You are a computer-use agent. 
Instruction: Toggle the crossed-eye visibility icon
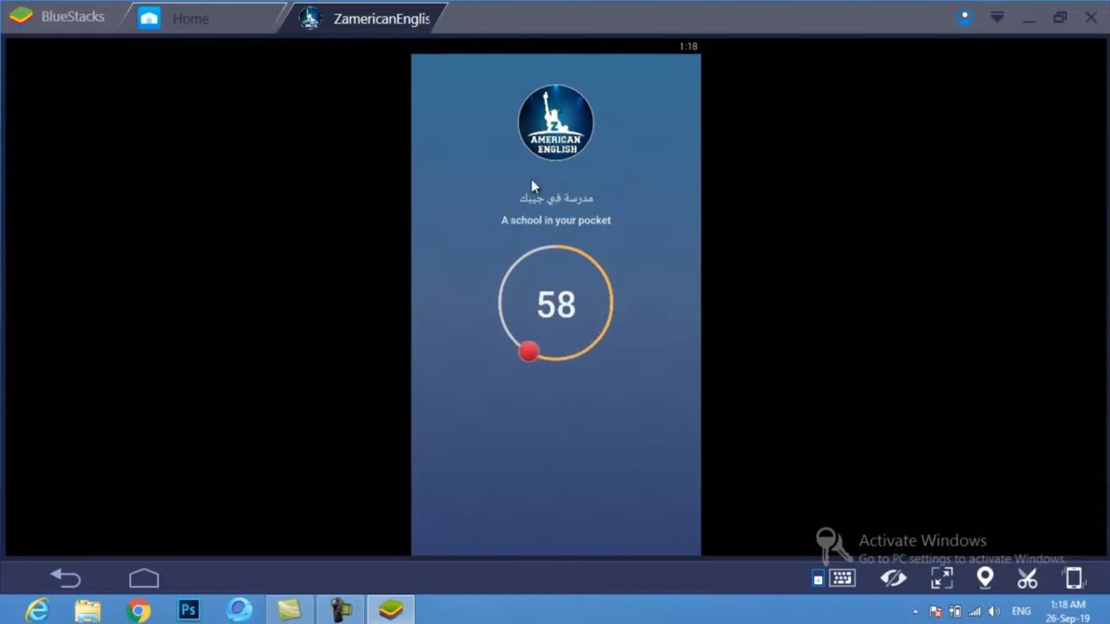pos(893,578)
